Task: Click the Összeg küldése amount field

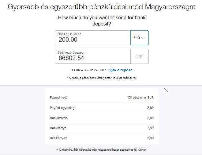Action: [x=93, y=38]
